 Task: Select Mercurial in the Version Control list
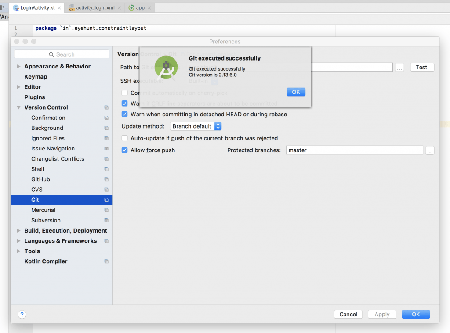click(44, 210)
